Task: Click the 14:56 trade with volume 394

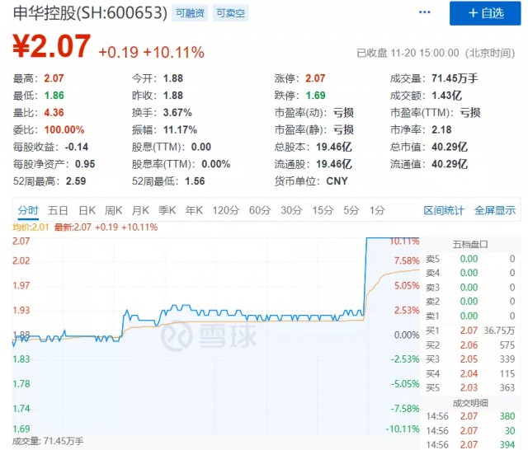Action: 470,445
